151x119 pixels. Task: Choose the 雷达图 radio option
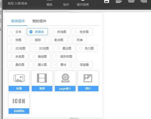point(65,48)
